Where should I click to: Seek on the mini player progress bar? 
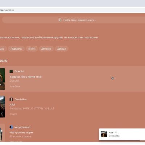pyautogui.click(x=122, y=140)
